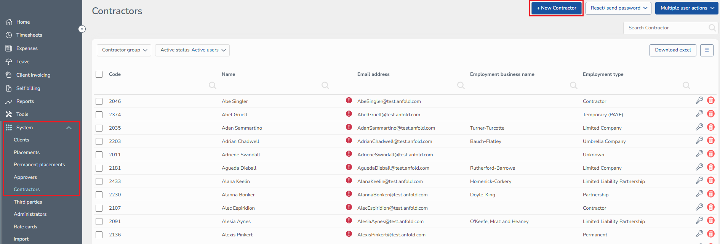Click the New Contractor button
This screenshot has width=720, height=244.
click(x=556, y=8)
